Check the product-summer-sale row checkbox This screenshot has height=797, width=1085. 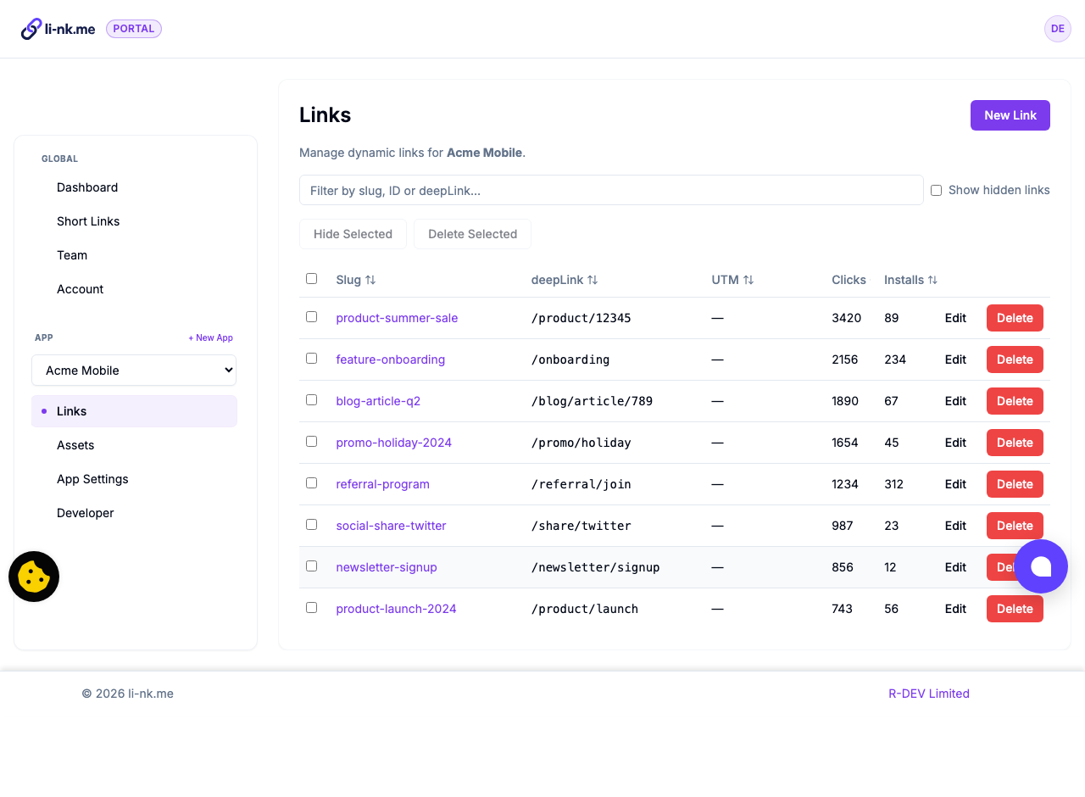pyautogui.click(x=311, y=316)
